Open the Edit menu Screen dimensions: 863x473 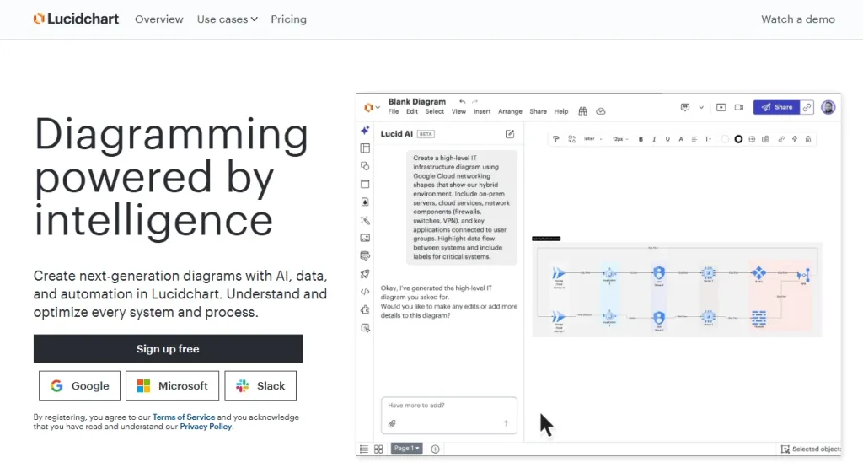[412, 111]
